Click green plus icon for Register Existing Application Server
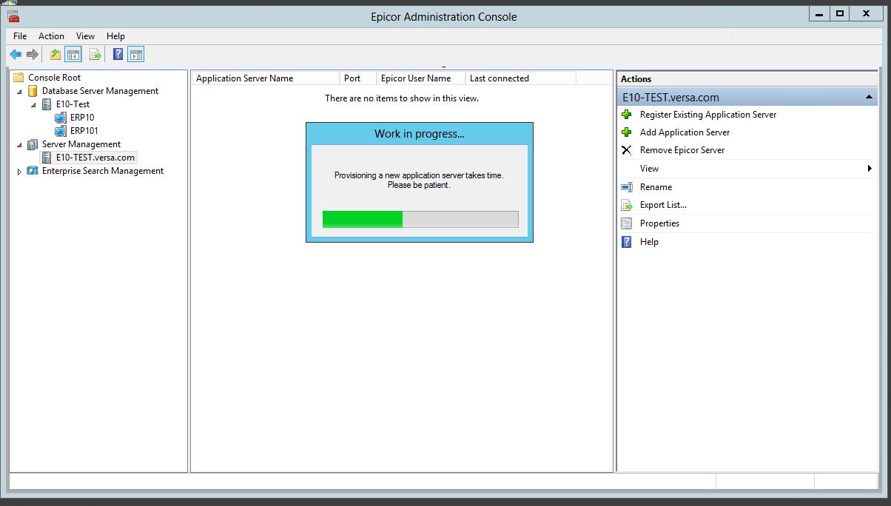891x506 pixels. (626, 115)
